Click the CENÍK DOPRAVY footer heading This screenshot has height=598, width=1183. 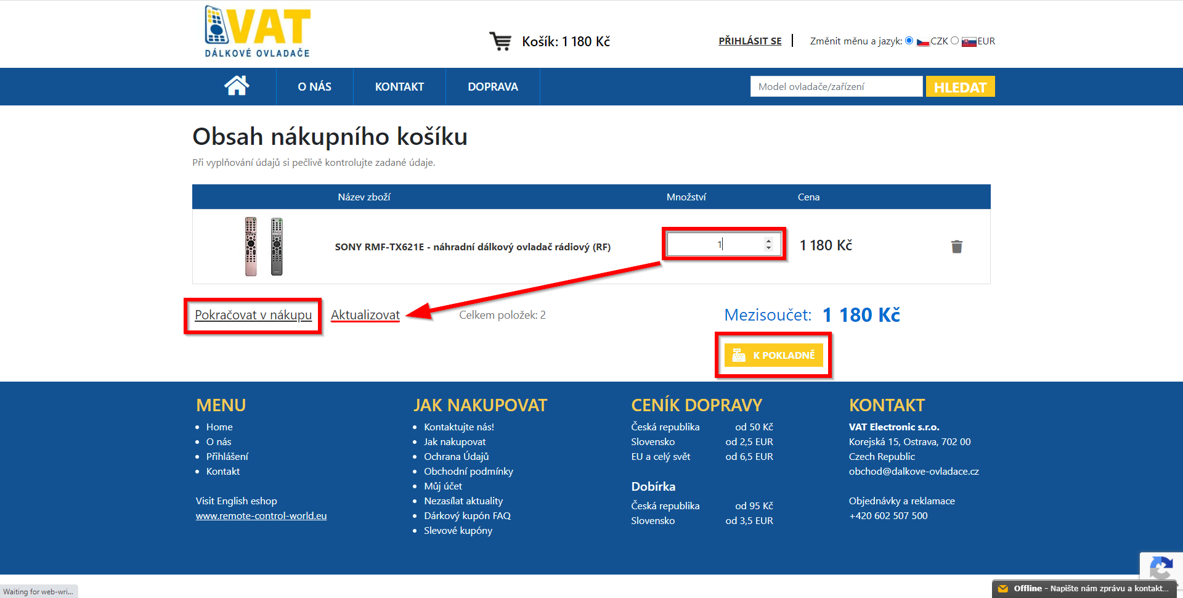click(696, 405)
